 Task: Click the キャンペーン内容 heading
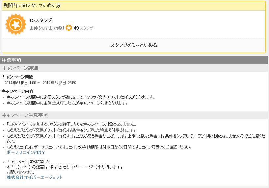click(x=17, y=91)
